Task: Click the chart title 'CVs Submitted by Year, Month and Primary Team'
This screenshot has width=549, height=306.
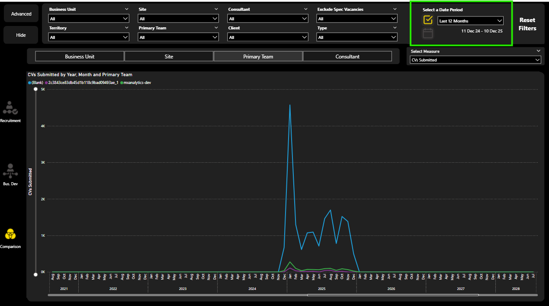Action: click(x=80, y=74)
